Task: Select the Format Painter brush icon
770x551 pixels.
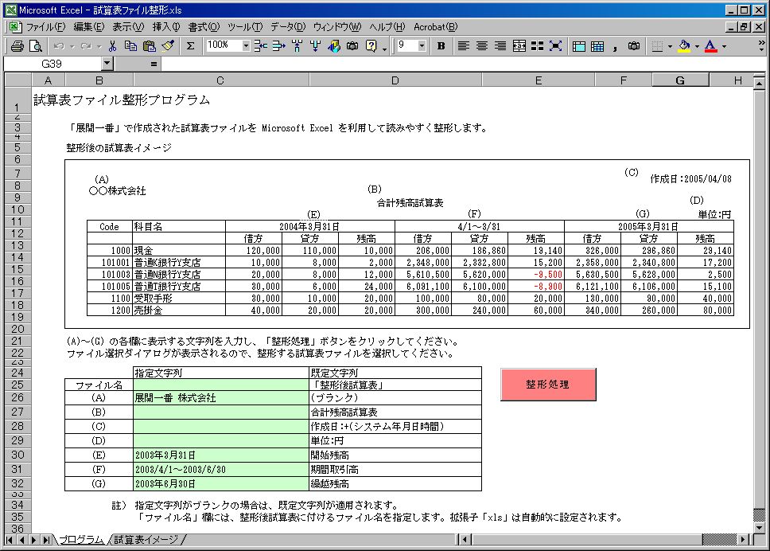Action: point(168,46)
